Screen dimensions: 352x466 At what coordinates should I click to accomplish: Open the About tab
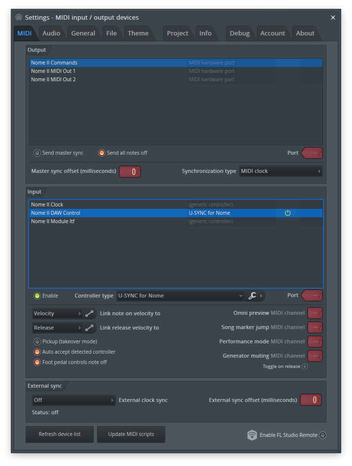pyautogui.click(x=305, y=33)
